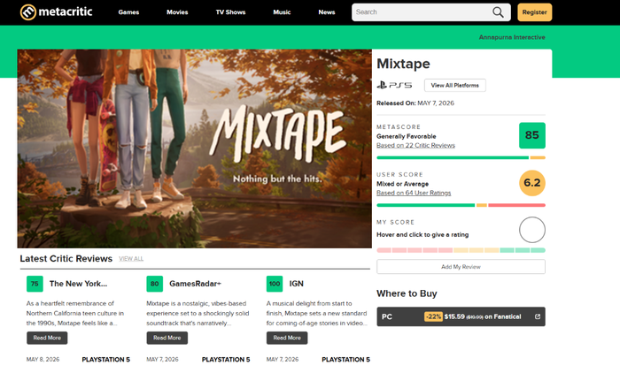Screen dimensions: 620x373
Task: Click View All Platforms button
Action: click(454, 85)
